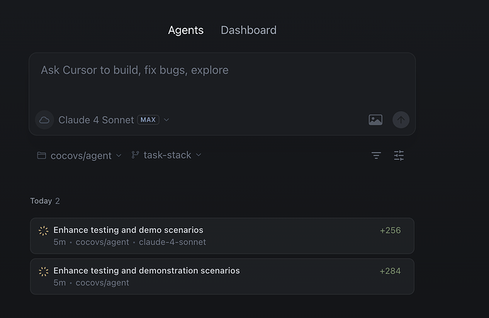Click the git branch icon

pos(135,154)
